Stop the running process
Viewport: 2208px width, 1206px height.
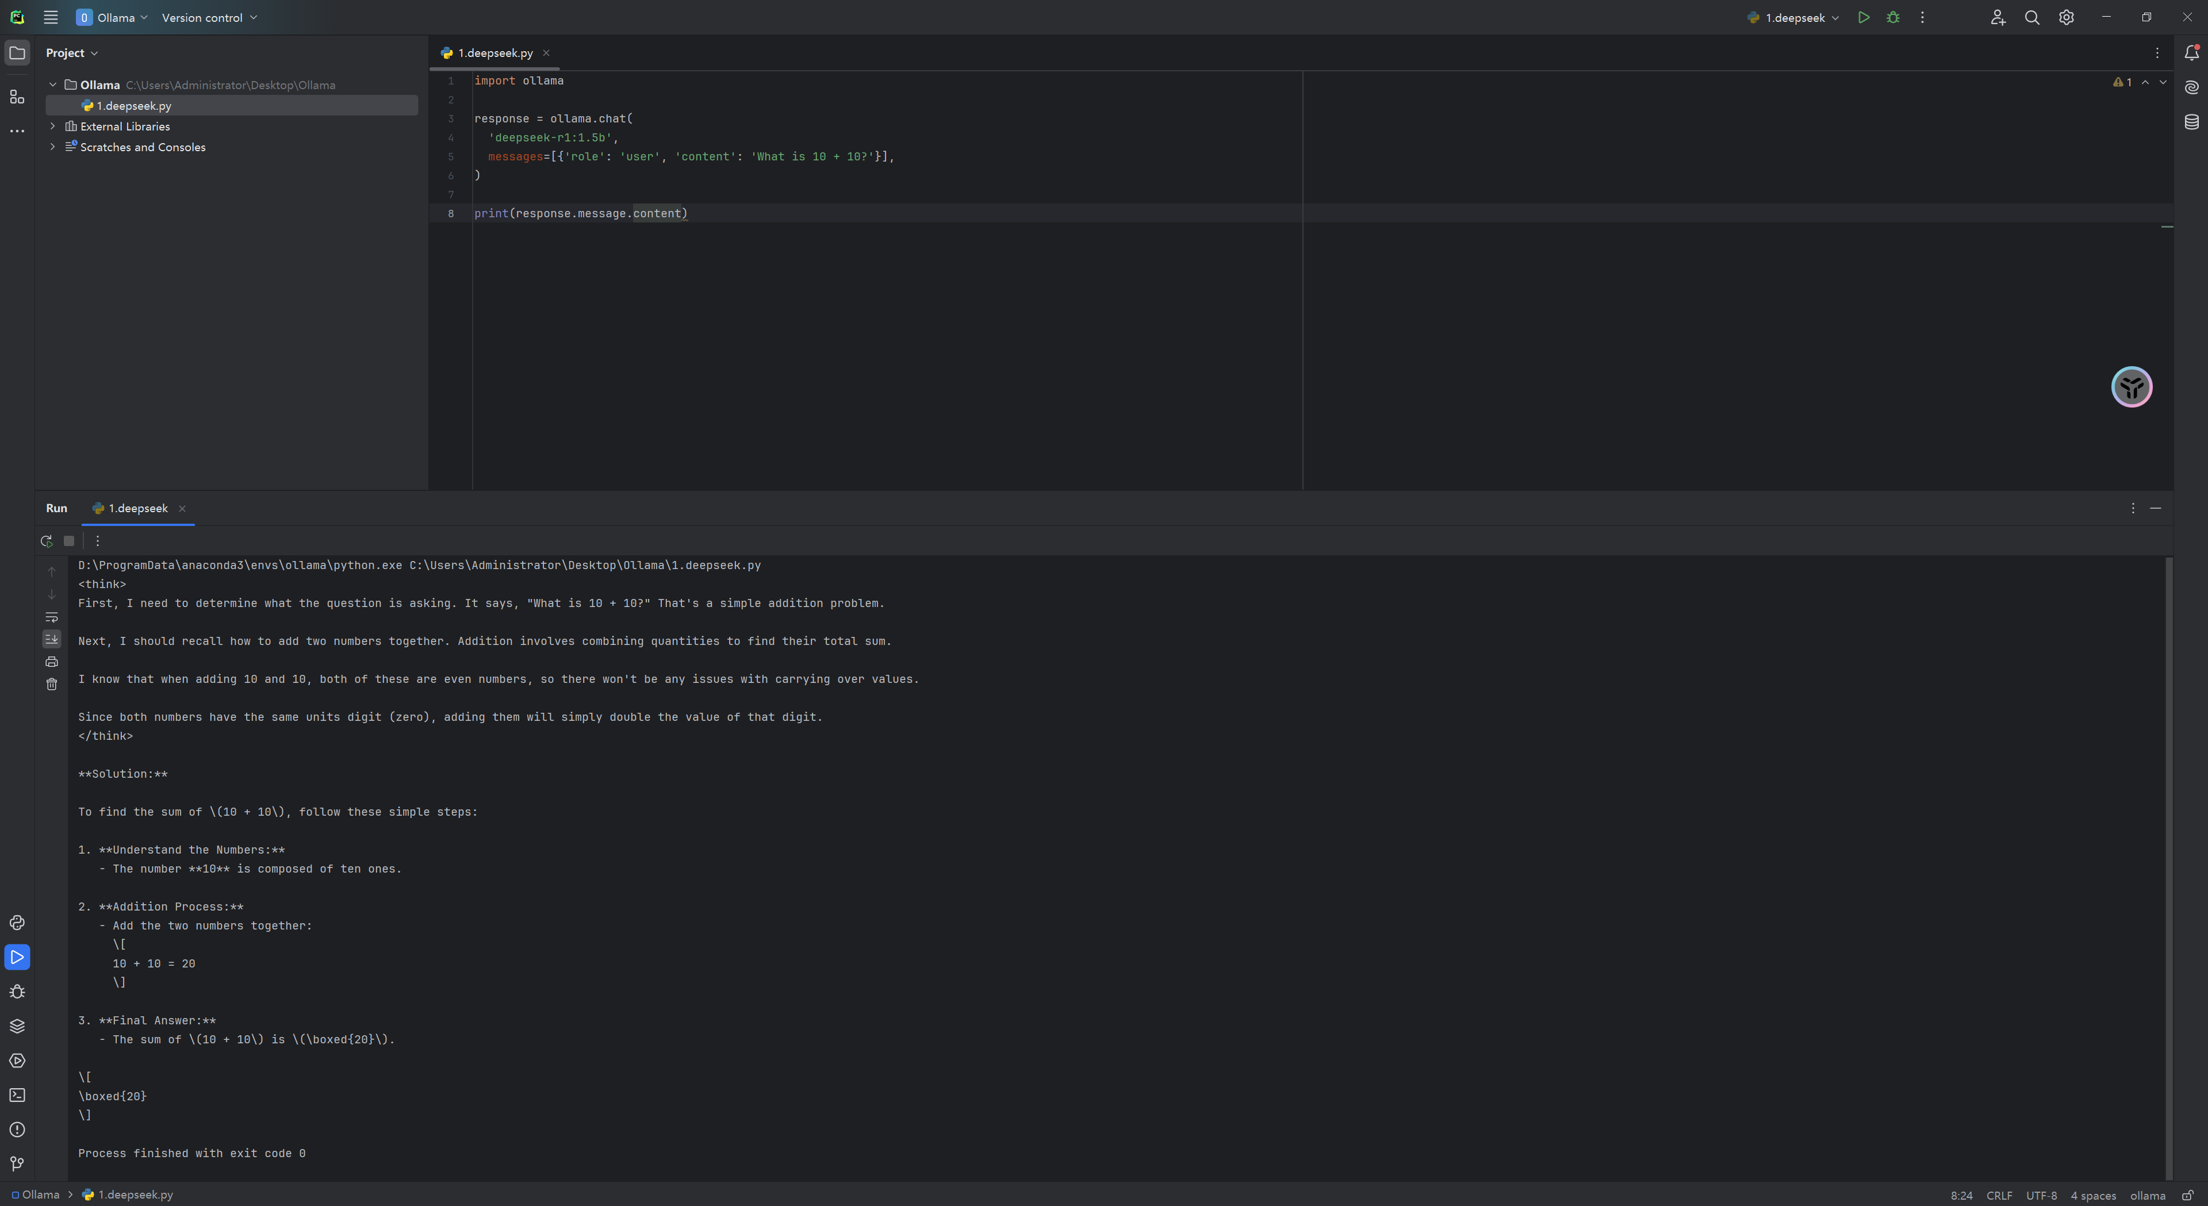pos(70,541)
